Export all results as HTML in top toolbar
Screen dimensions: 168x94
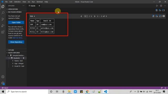160,10
